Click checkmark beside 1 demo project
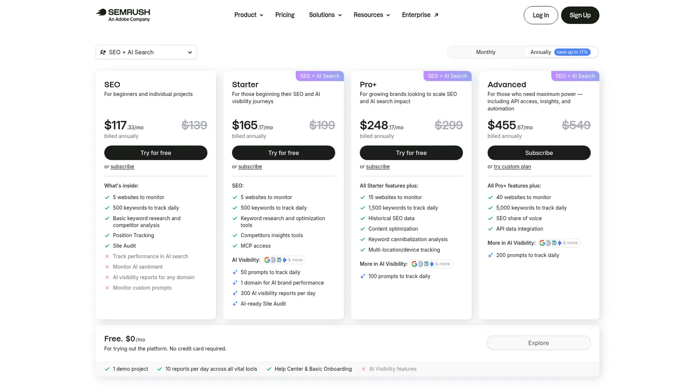This screenshot has width=695, height=391. 107,369
